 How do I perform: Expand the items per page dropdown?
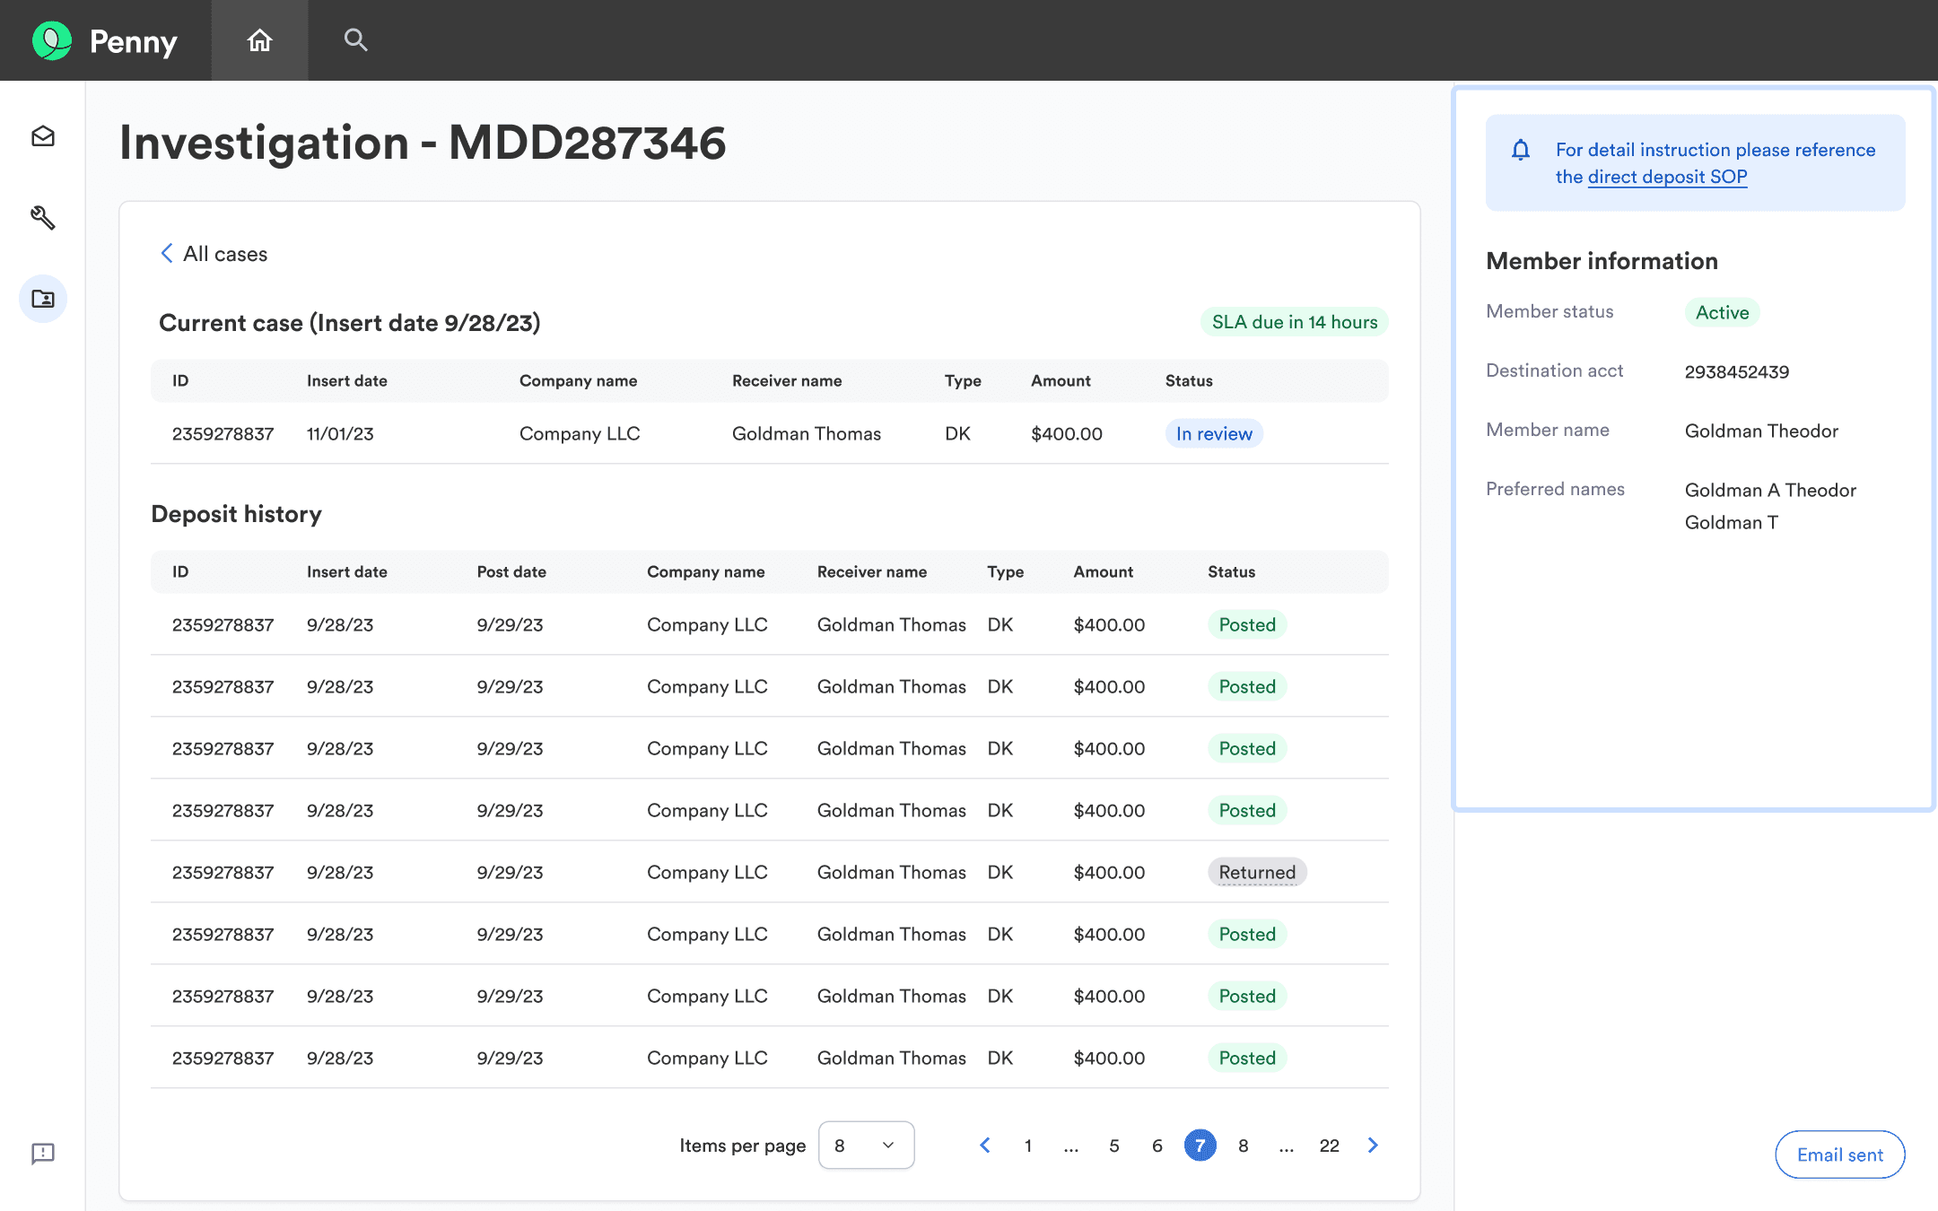pyautogui.click(x=866, y=1146)
